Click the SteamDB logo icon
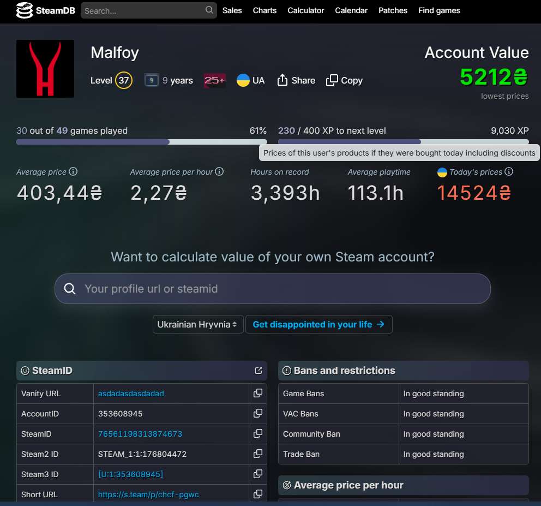Screen dimensions: 541x506 [x=25, y=10]
